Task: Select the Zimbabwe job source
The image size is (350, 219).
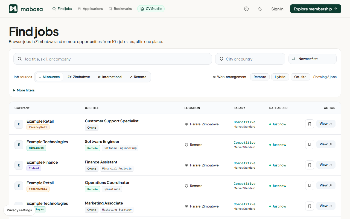Action: [79, 77]
